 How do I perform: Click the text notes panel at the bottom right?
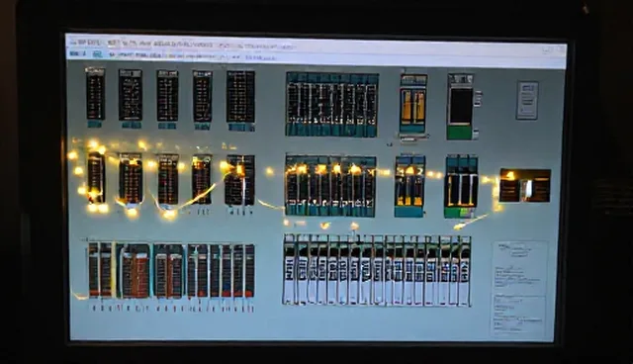[x=520, y=288]
